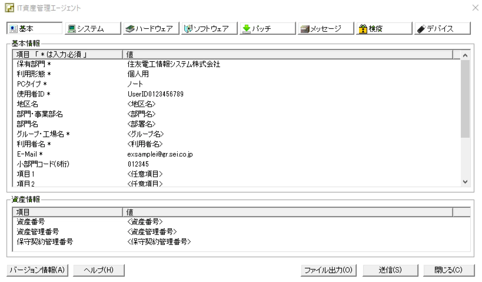
Task: Click the 検疫 padlock icon
Action: (363, 29)
